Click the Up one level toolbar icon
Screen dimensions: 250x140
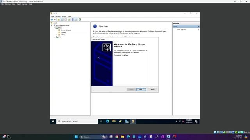tap(59, 19)
